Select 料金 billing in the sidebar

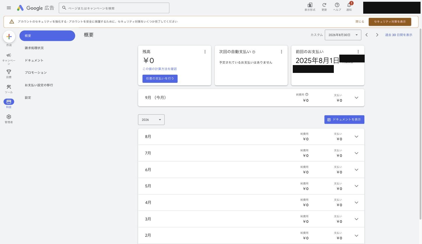click(x=9, y=104)
